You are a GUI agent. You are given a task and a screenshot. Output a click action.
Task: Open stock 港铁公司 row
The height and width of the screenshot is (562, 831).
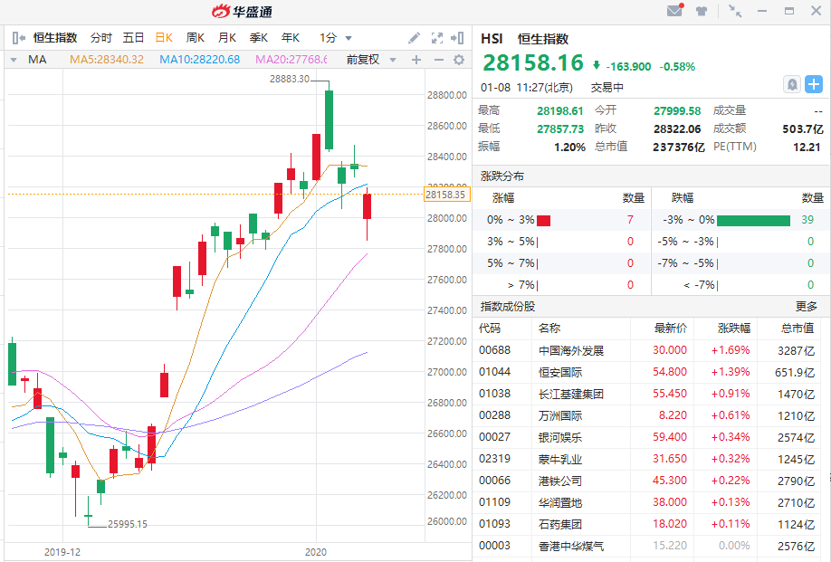coord(646,481)
